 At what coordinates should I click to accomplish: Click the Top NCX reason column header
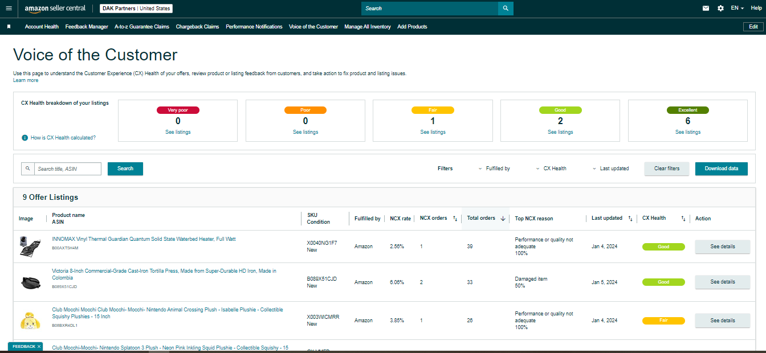point(534,219)
